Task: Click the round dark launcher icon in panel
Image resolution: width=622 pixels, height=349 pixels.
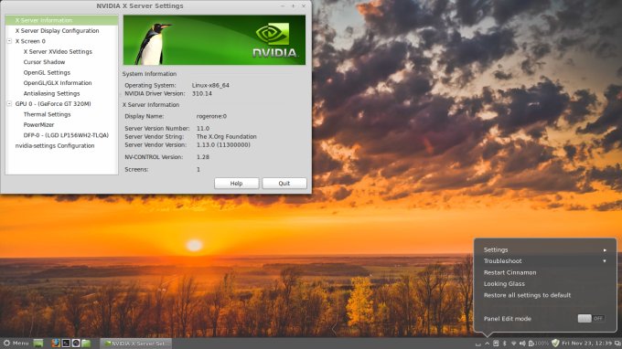Action: [x=76, y=343]
